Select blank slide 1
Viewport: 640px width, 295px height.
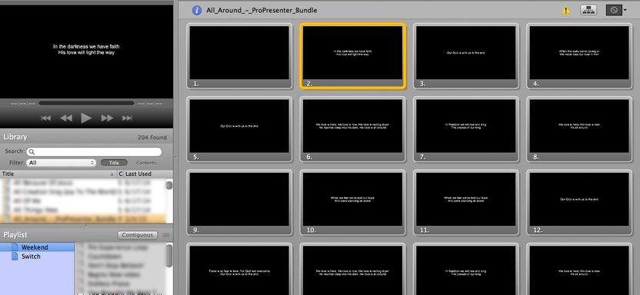[239, 56]
